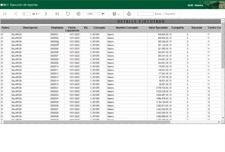The image size is (225, 152).
Task: Select employee cell 0000039
Action: click(x=54, y=116)
